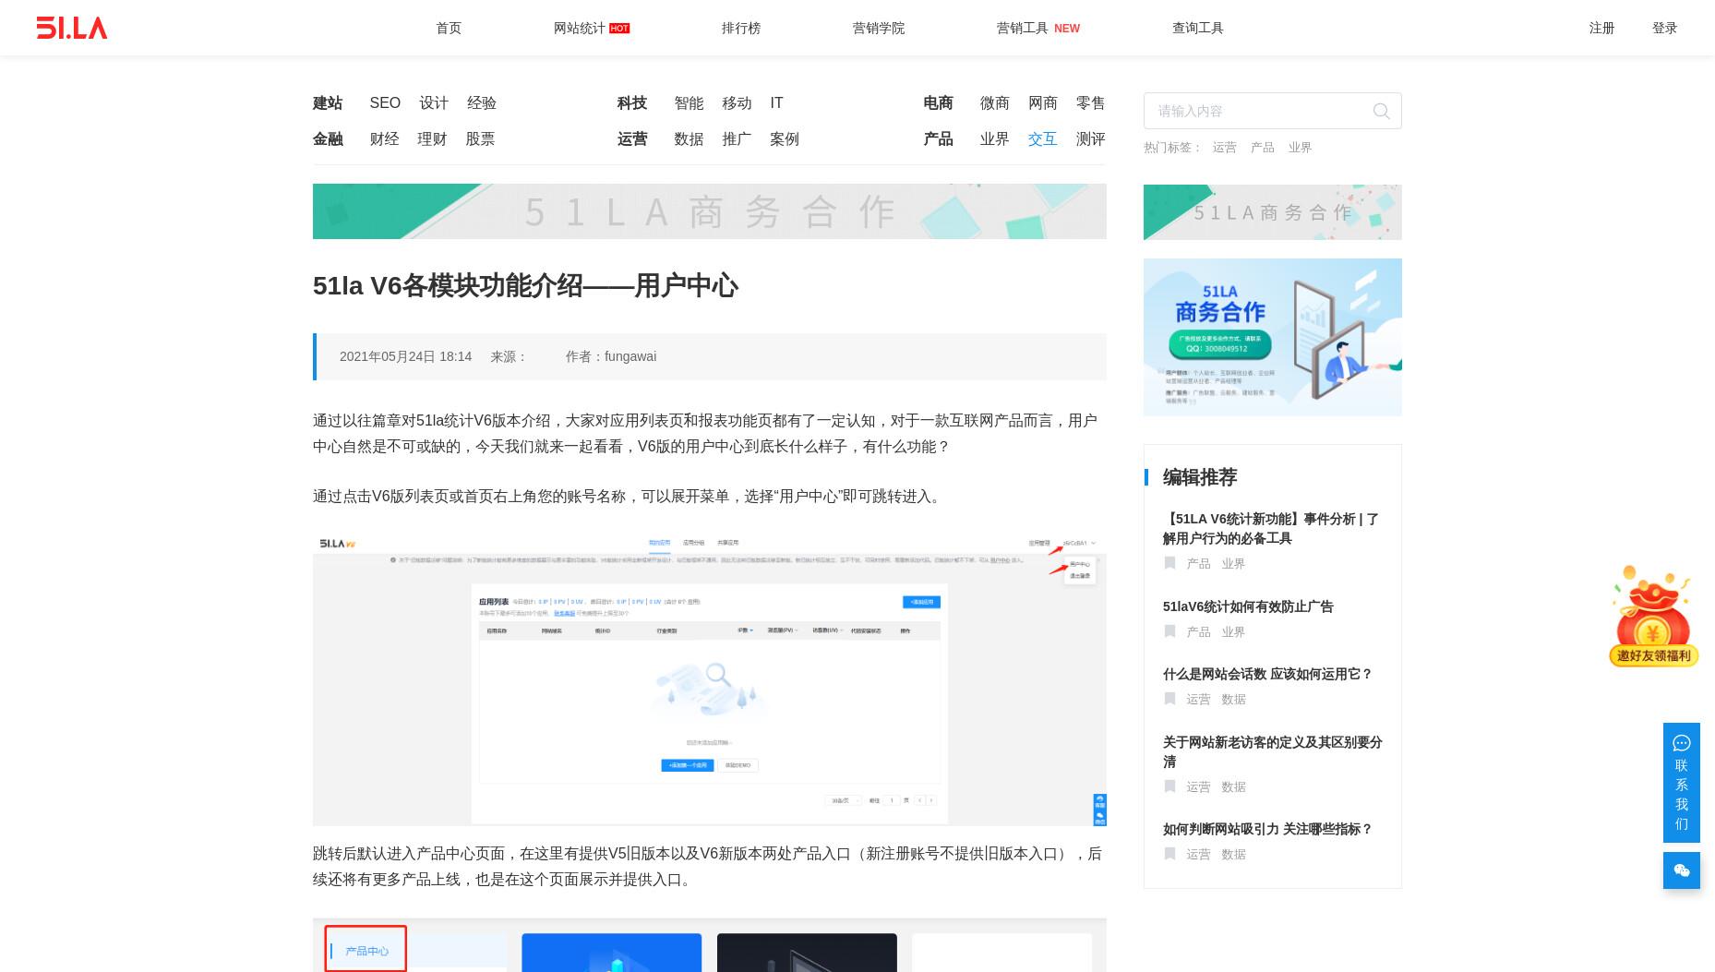Select the 理财 category

(x=432, y=139)
